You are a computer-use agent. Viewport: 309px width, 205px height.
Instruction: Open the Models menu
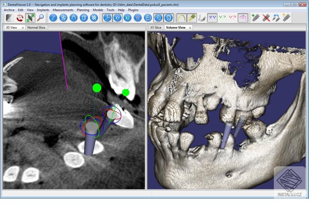pyautogui.click(x=98, y=10)
